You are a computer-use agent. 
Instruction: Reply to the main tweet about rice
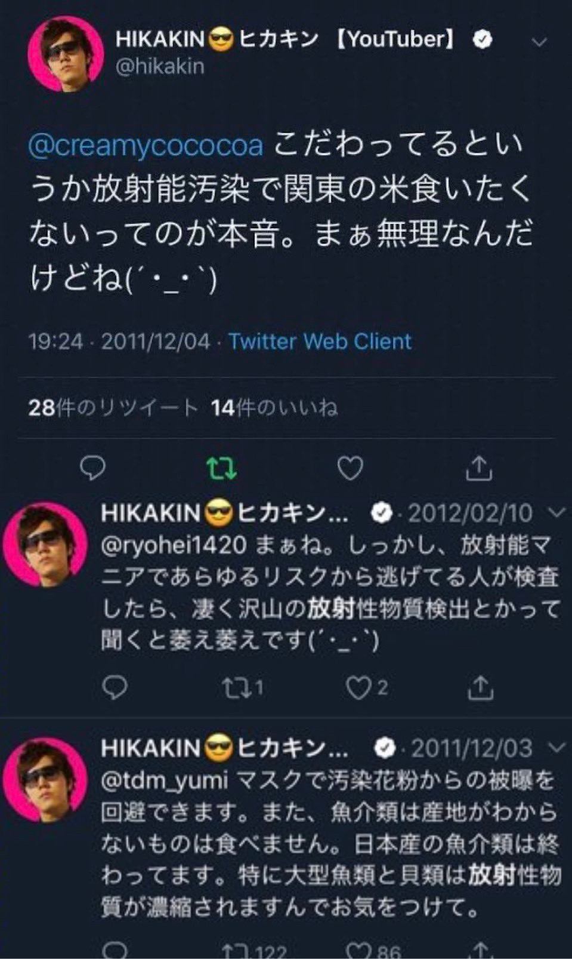(92, 469)
